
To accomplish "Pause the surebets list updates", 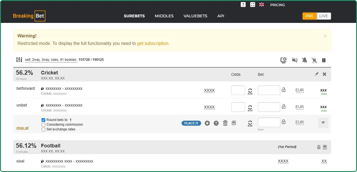I will tap(324, 60).
